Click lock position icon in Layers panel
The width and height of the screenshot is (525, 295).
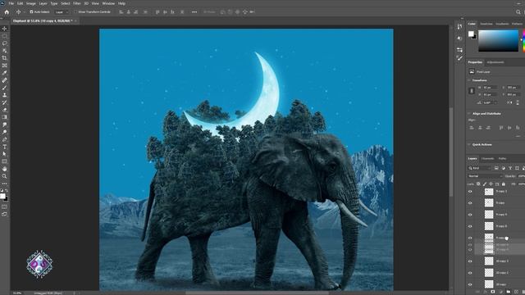491,184
